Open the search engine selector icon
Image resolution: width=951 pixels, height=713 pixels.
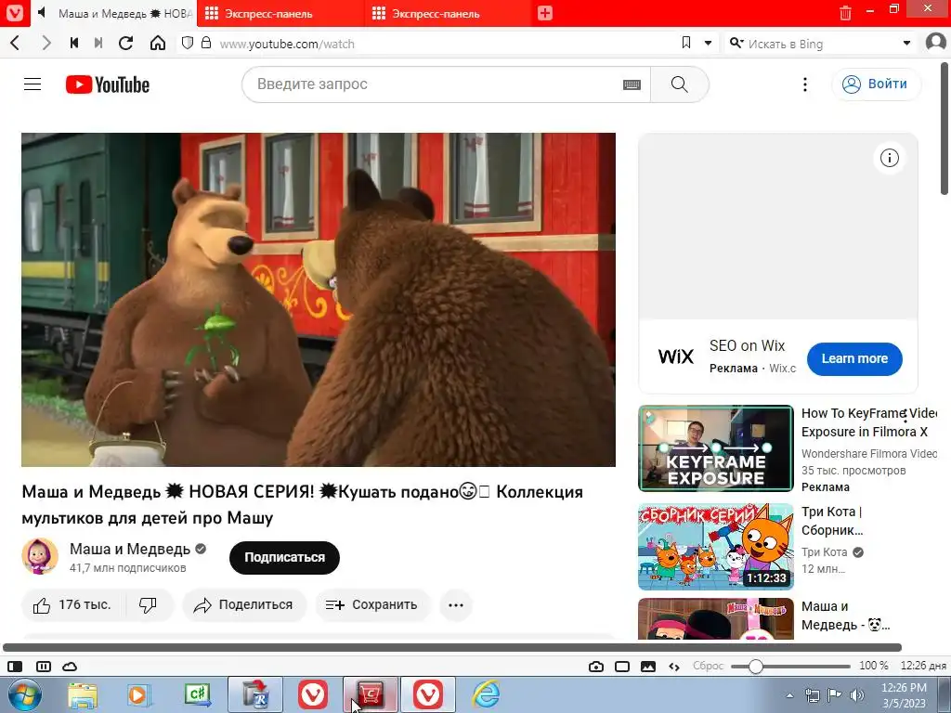[736, 43]
